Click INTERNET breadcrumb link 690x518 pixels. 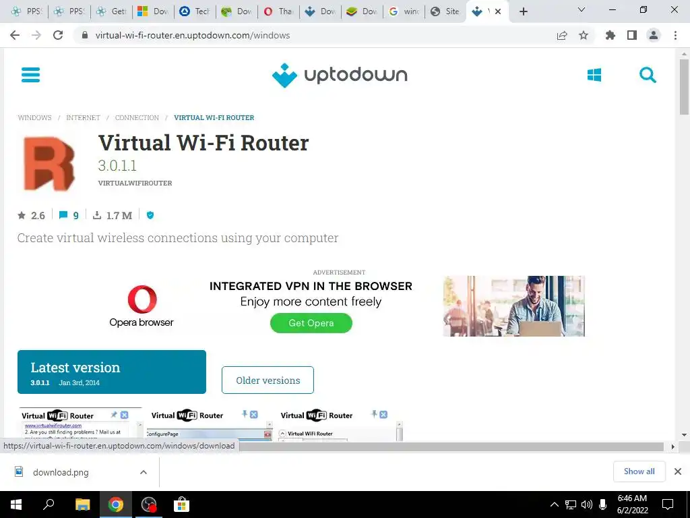pos(83,117)
